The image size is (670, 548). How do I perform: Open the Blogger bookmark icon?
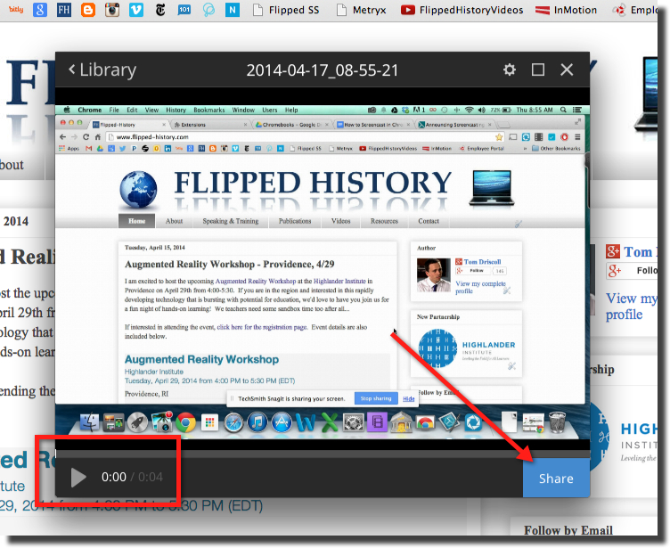pyautogui.click(x=88, y=10)
